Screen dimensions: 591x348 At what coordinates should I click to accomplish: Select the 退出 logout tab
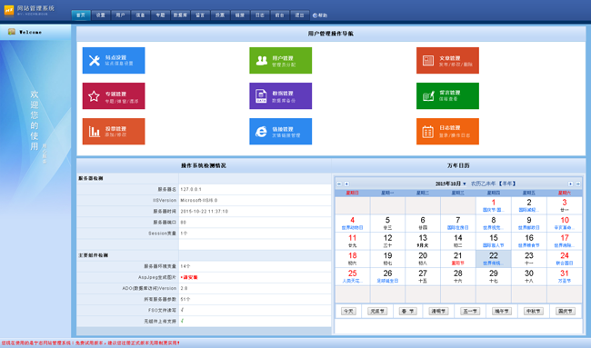300,15
